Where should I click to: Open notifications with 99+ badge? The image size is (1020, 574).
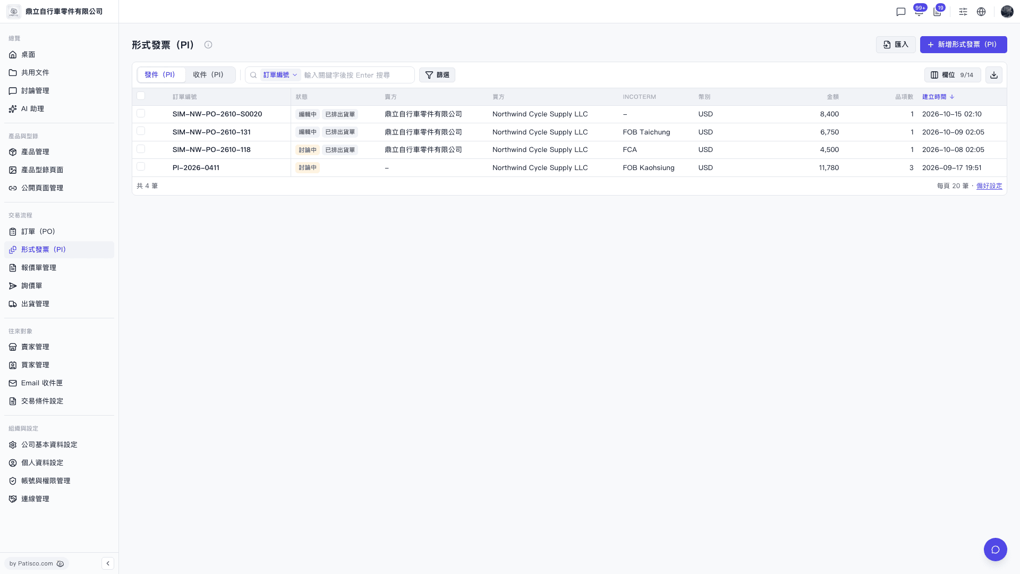pyautogui.click(x=919, y=12)
